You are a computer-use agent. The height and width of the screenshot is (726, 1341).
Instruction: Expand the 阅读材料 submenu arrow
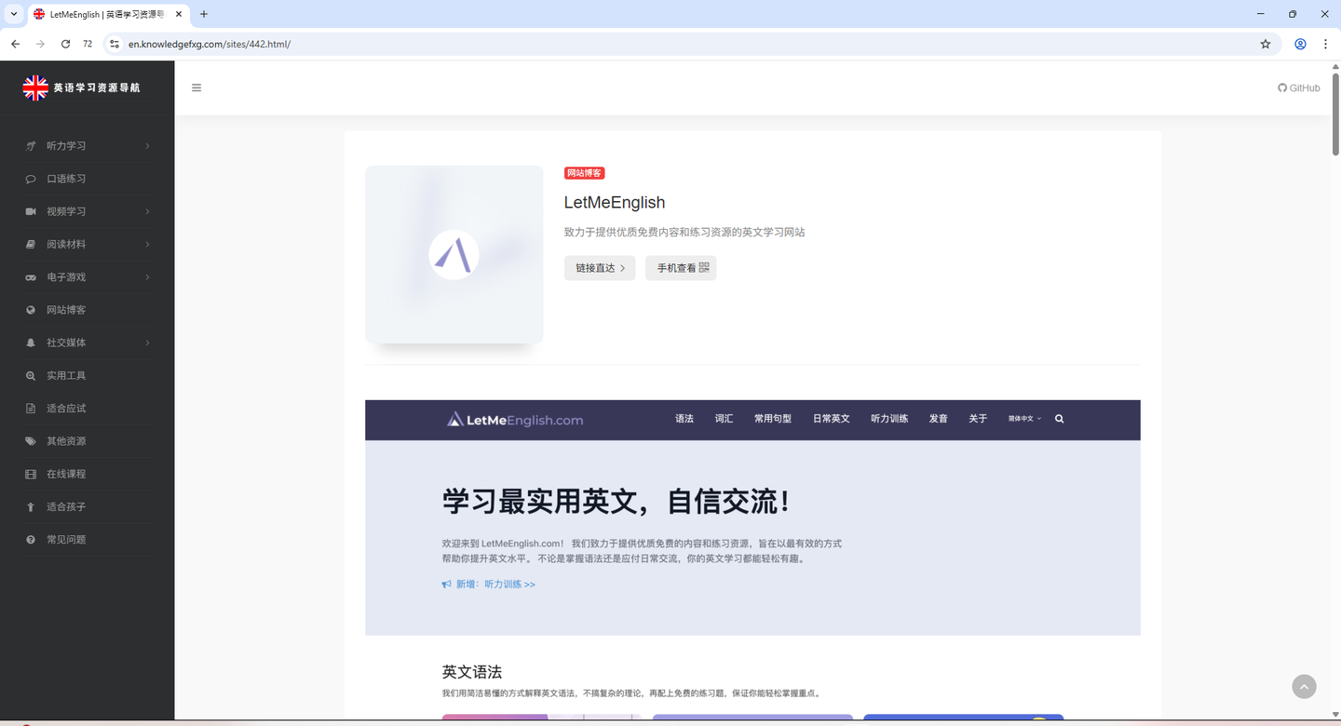[x=147, y=245]
